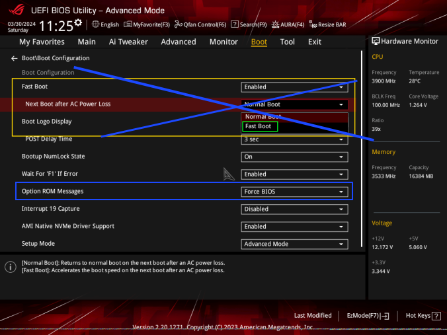Click the CPU frequency 3900 MHz value
This screenshot has width=447, height=335.
pyautogui.click(x=384, y=81)
